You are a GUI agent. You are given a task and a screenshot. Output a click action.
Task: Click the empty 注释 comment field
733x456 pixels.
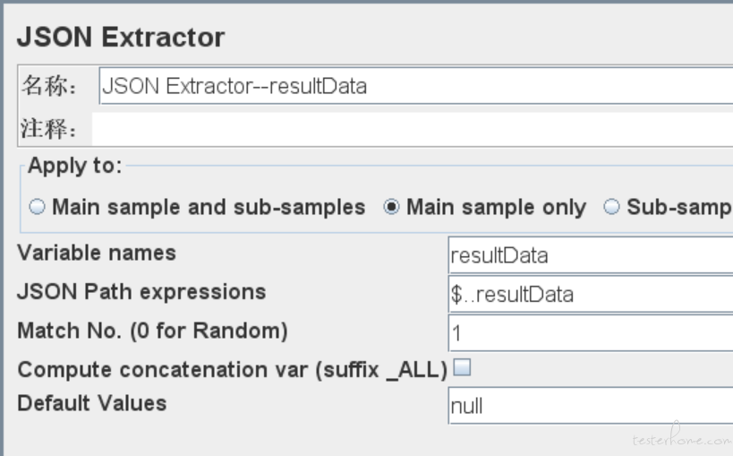coord(413,129)
